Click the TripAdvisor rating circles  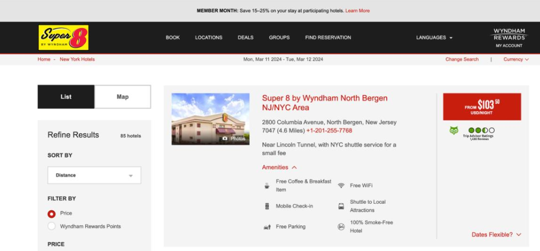tap(481, 130)
